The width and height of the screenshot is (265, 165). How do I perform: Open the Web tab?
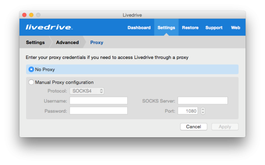pyautogui.click(x=235, y=28)
